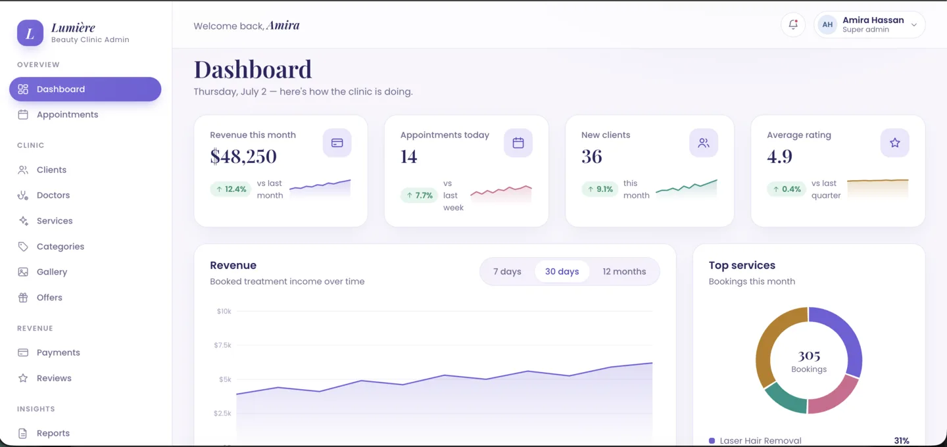
Task: Click the Reports document icon in sidebar
Action: pos(23,433)
